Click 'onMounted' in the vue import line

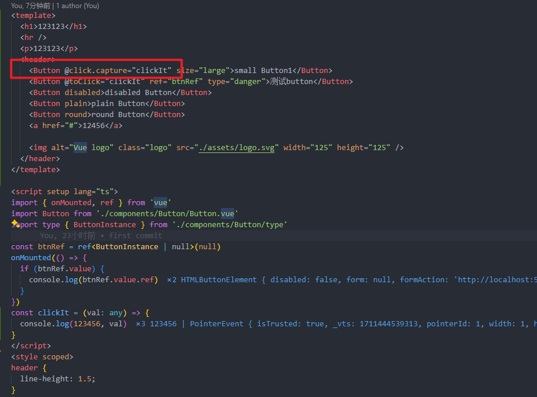71,203
